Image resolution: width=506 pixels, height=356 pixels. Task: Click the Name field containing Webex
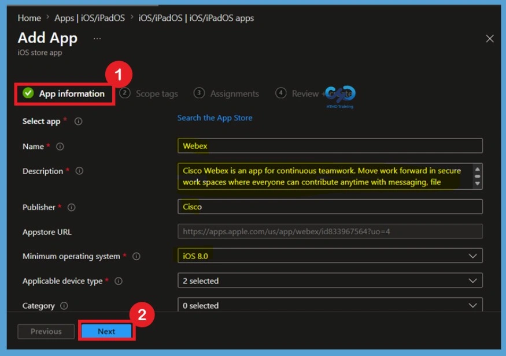[330, 146]
